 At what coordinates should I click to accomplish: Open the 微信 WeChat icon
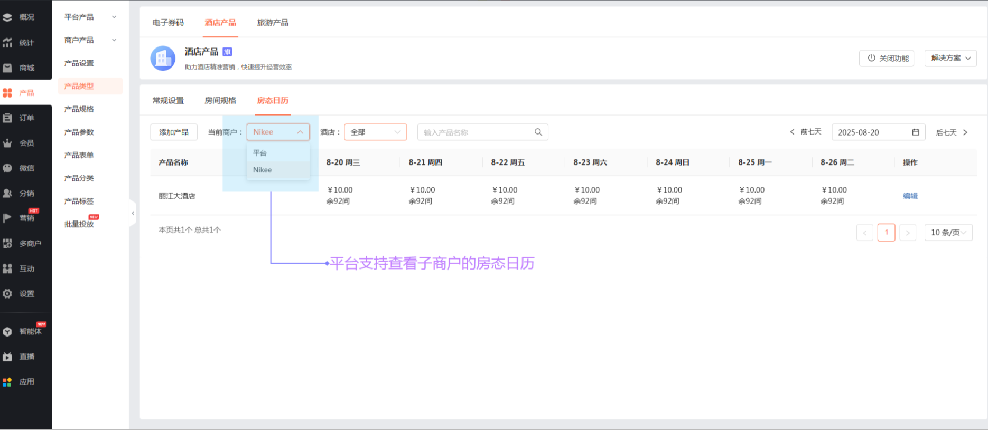(x=7, y=168)
